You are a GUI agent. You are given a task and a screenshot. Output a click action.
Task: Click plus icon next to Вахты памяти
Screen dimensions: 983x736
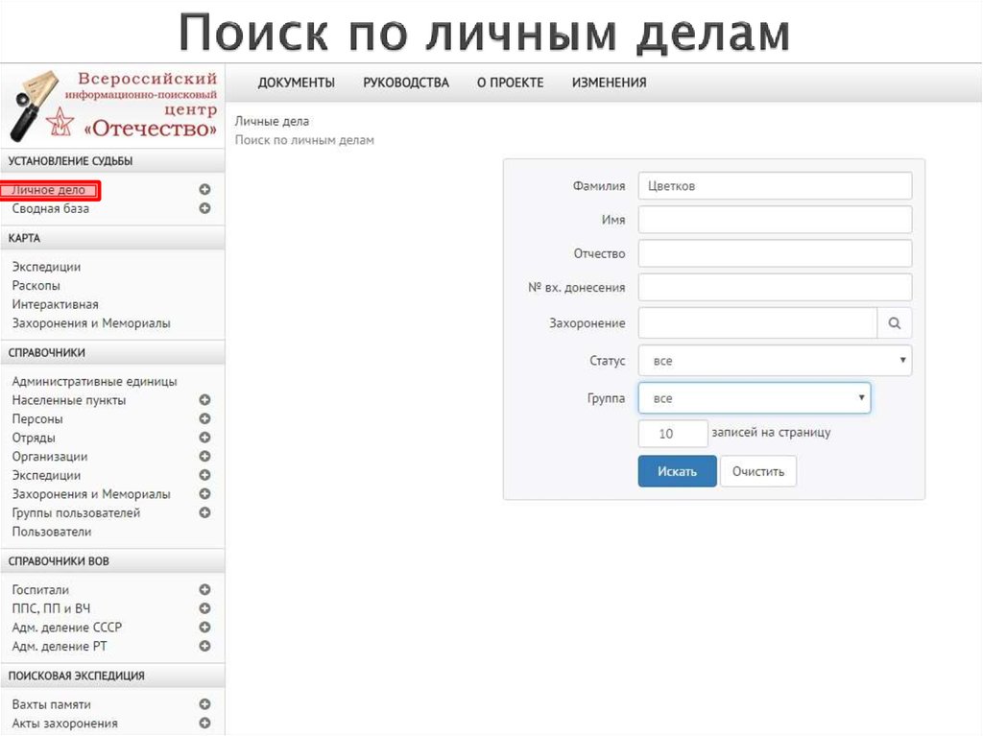pyautogui.click(x=204, y=703)
